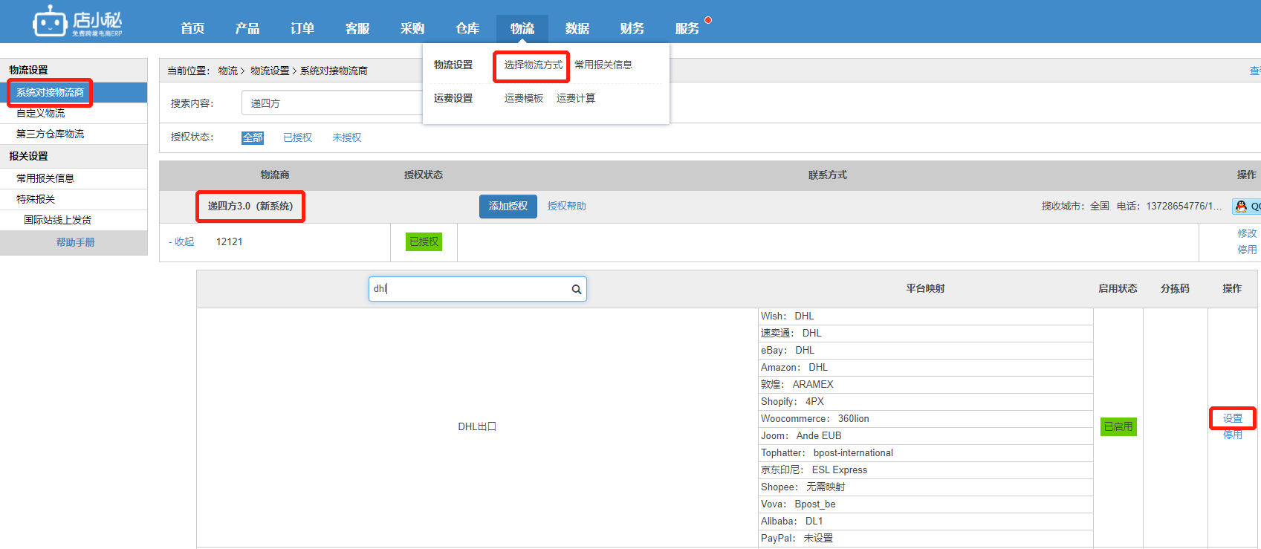Open 特殊报关 in the sidebar

pyautogui.click(x=74, y=199)
